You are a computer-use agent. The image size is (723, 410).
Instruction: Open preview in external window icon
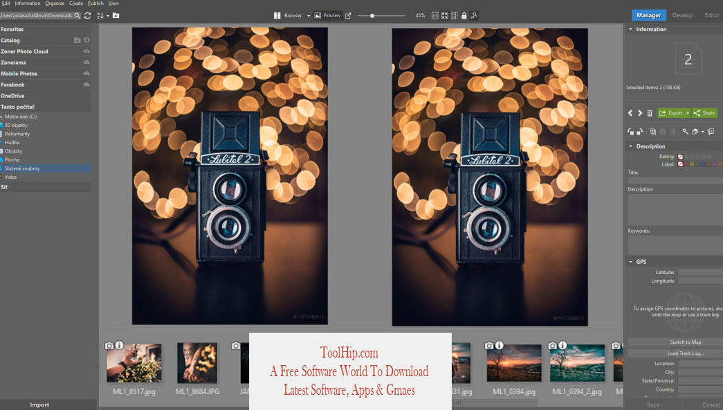pos(348,16)
